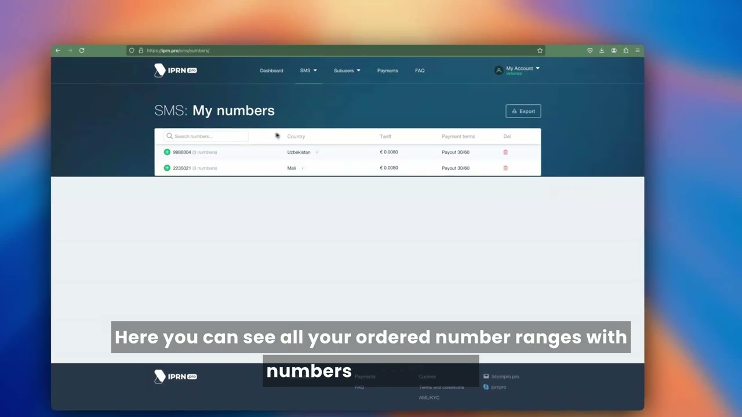Click the browser forward arrow
The image size is (742, 417).
point(70,50)
